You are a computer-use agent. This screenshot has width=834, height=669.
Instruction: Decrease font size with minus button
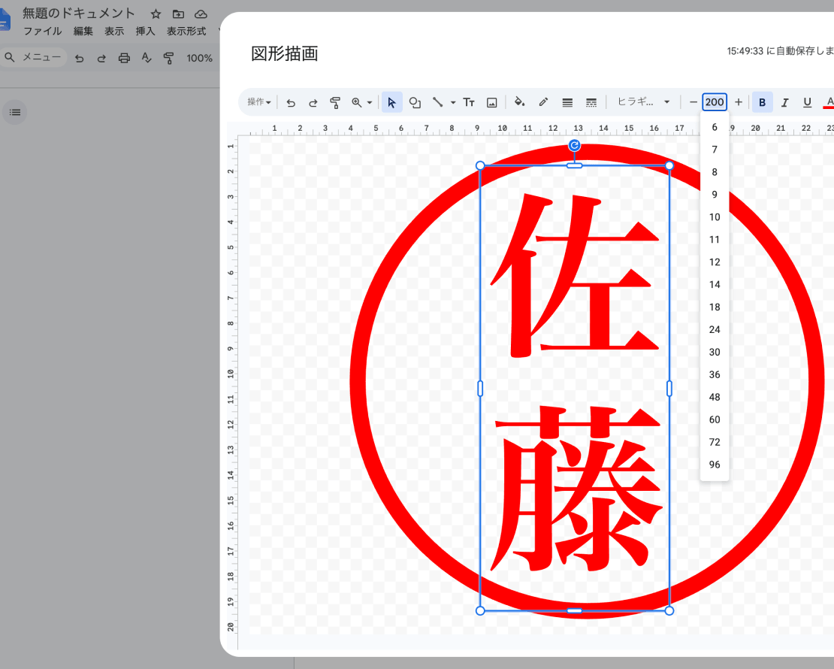coord(693,102)
